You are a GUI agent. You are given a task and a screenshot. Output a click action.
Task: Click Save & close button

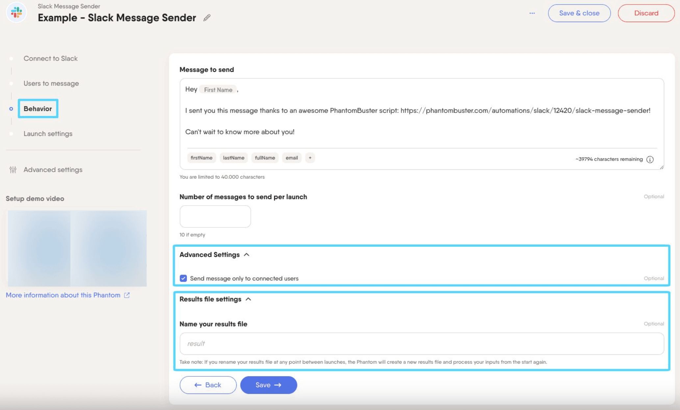[579, 13]
